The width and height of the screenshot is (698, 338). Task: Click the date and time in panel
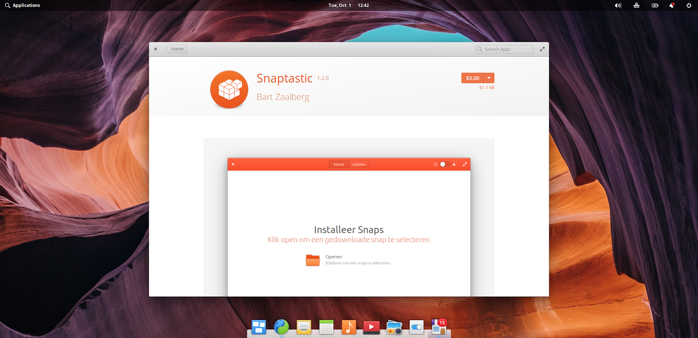point(349,5)
